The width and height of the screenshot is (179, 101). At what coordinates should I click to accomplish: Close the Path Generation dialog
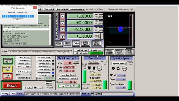coord(35,8)
